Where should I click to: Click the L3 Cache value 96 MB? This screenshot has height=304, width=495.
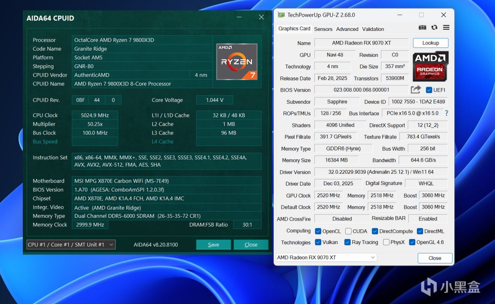click(x=229, y=133)
